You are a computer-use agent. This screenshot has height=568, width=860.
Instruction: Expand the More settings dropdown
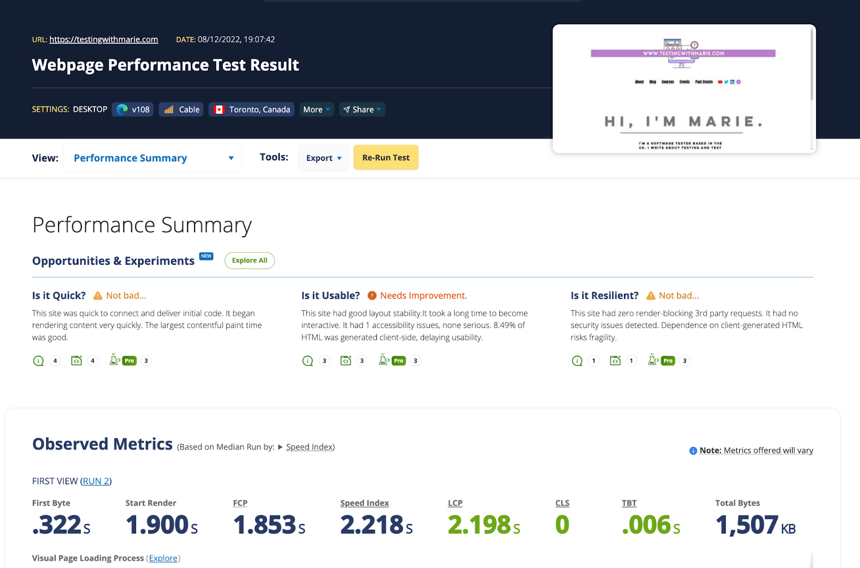317,109
